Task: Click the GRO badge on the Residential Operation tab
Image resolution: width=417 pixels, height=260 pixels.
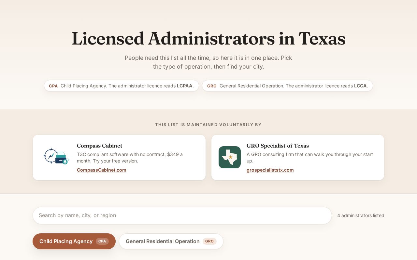Action: coord(209,241)
